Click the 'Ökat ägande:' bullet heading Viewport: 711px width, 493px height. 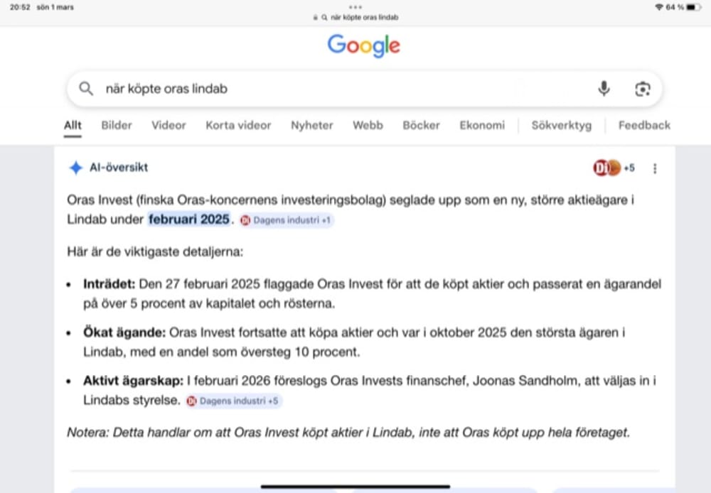124,332
